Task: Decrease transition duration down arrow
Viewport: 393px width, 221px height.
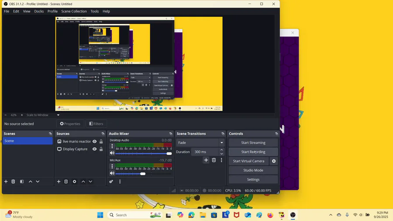Action: click(221, 154)
